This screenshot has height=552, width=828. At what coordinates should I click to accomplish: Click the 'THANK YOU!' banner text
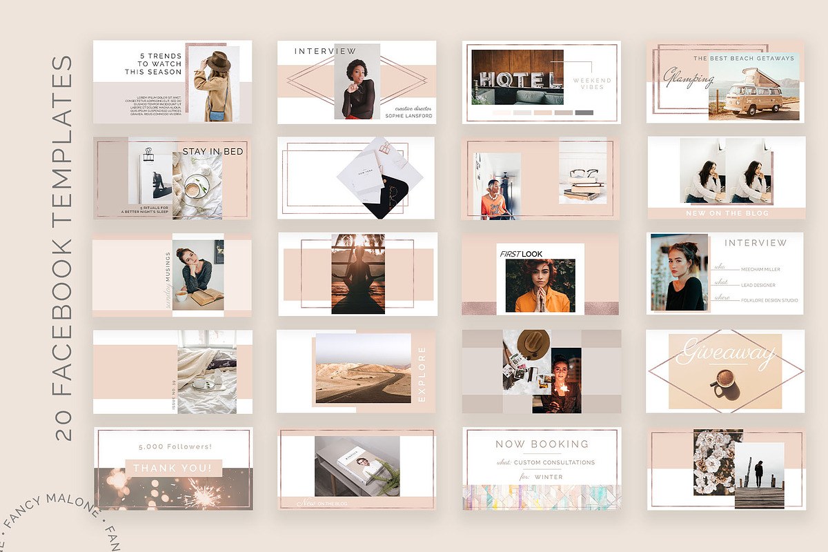click(173, 468)
